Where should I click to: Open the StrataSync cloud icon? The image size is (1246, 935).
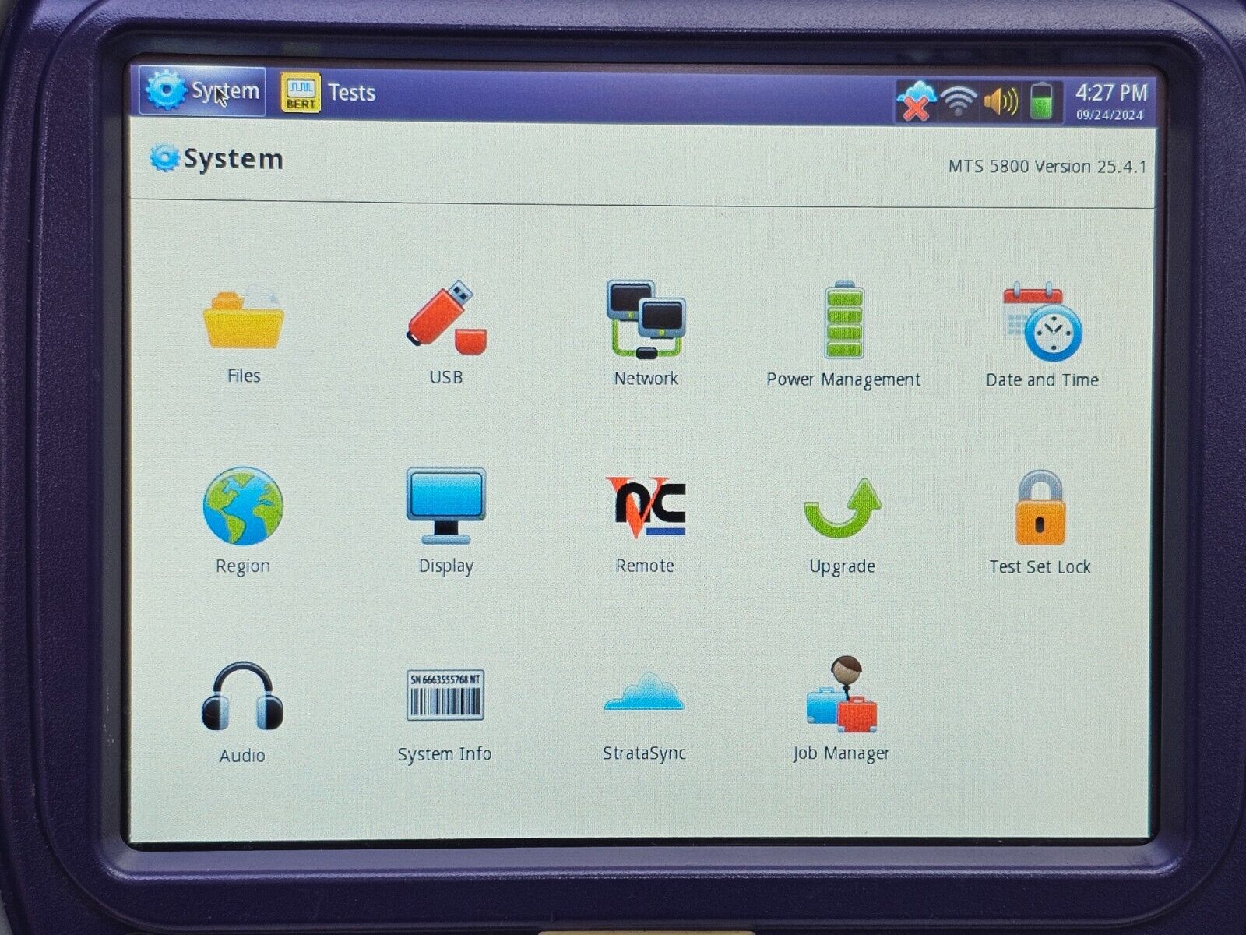[x=644, y=693]
